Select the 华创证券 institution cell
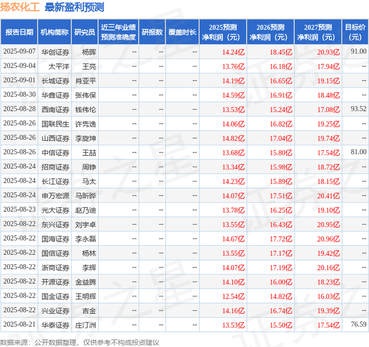The image size is (369, 347). click(55, 52)
